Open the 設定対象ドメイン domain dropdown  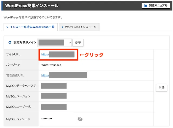coord(55,43)
